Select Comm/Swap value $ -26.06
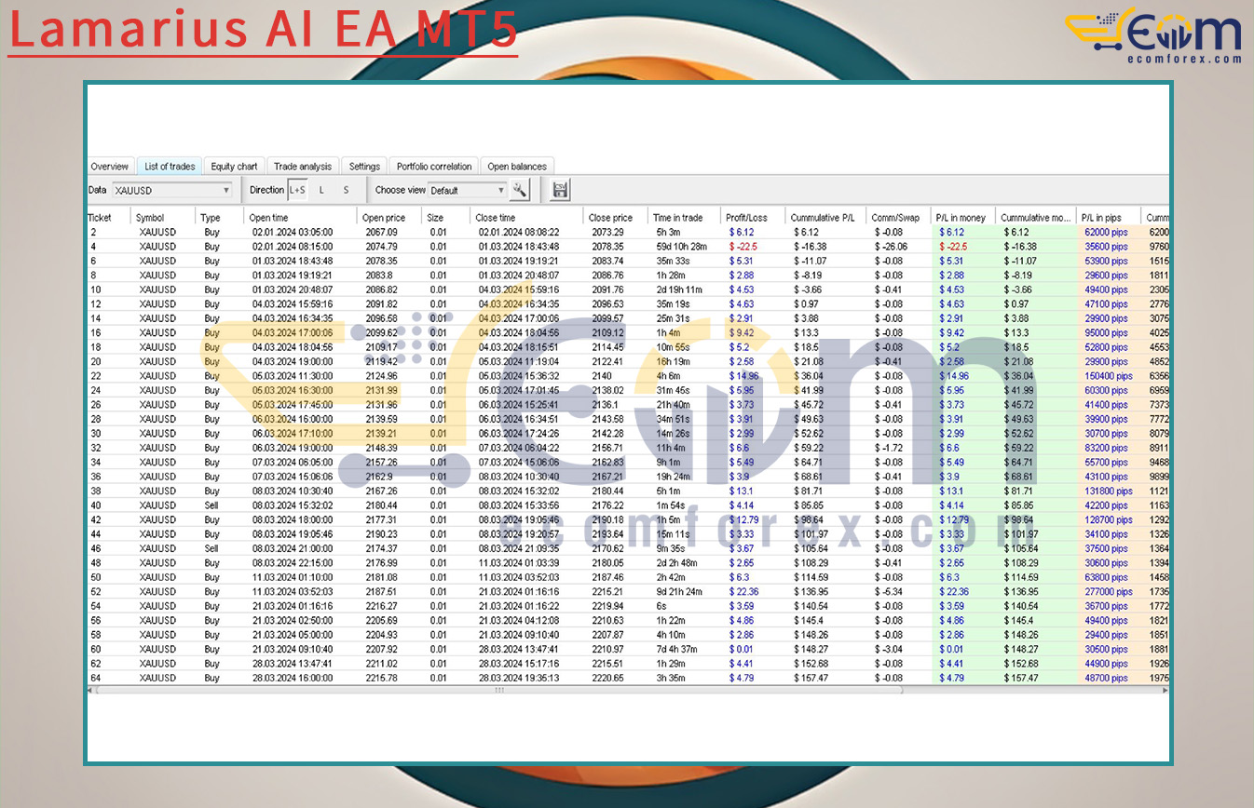1254x808 pixels. coord(890,247)
